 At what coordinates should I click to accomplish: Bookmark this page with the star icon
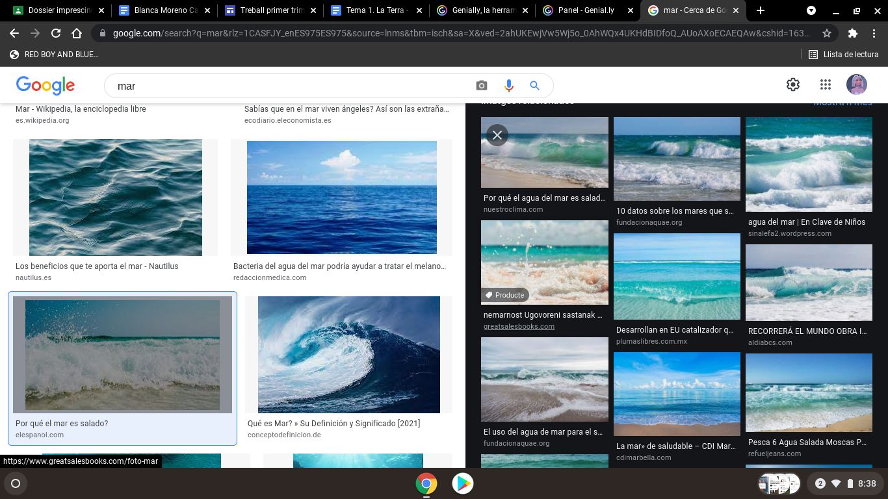point(826,32)
